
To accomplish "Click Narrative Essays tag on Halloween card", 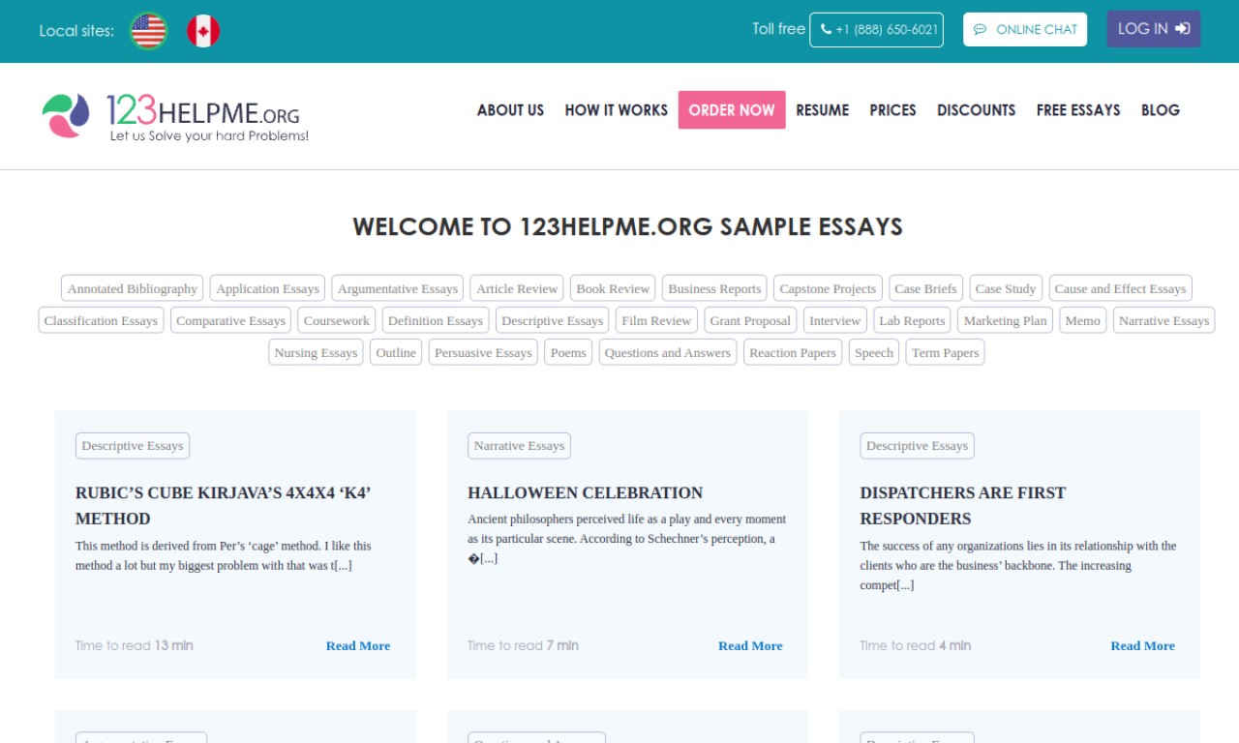I will (x=519, y=446).
